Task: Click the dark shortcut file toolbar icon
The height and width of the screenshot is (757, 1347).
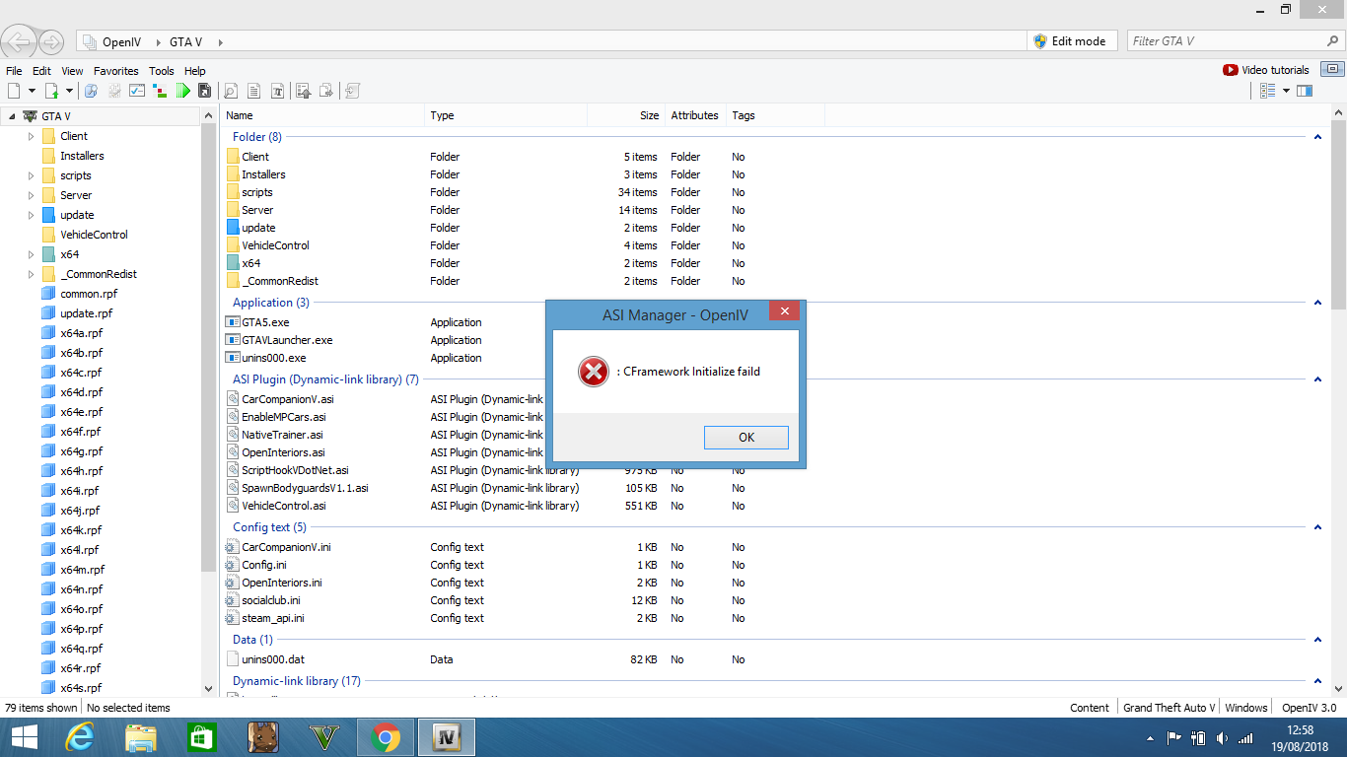Action: coord(205,91)
